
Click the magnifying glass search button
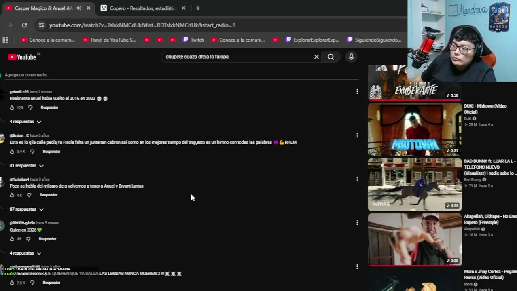point(331,57)
